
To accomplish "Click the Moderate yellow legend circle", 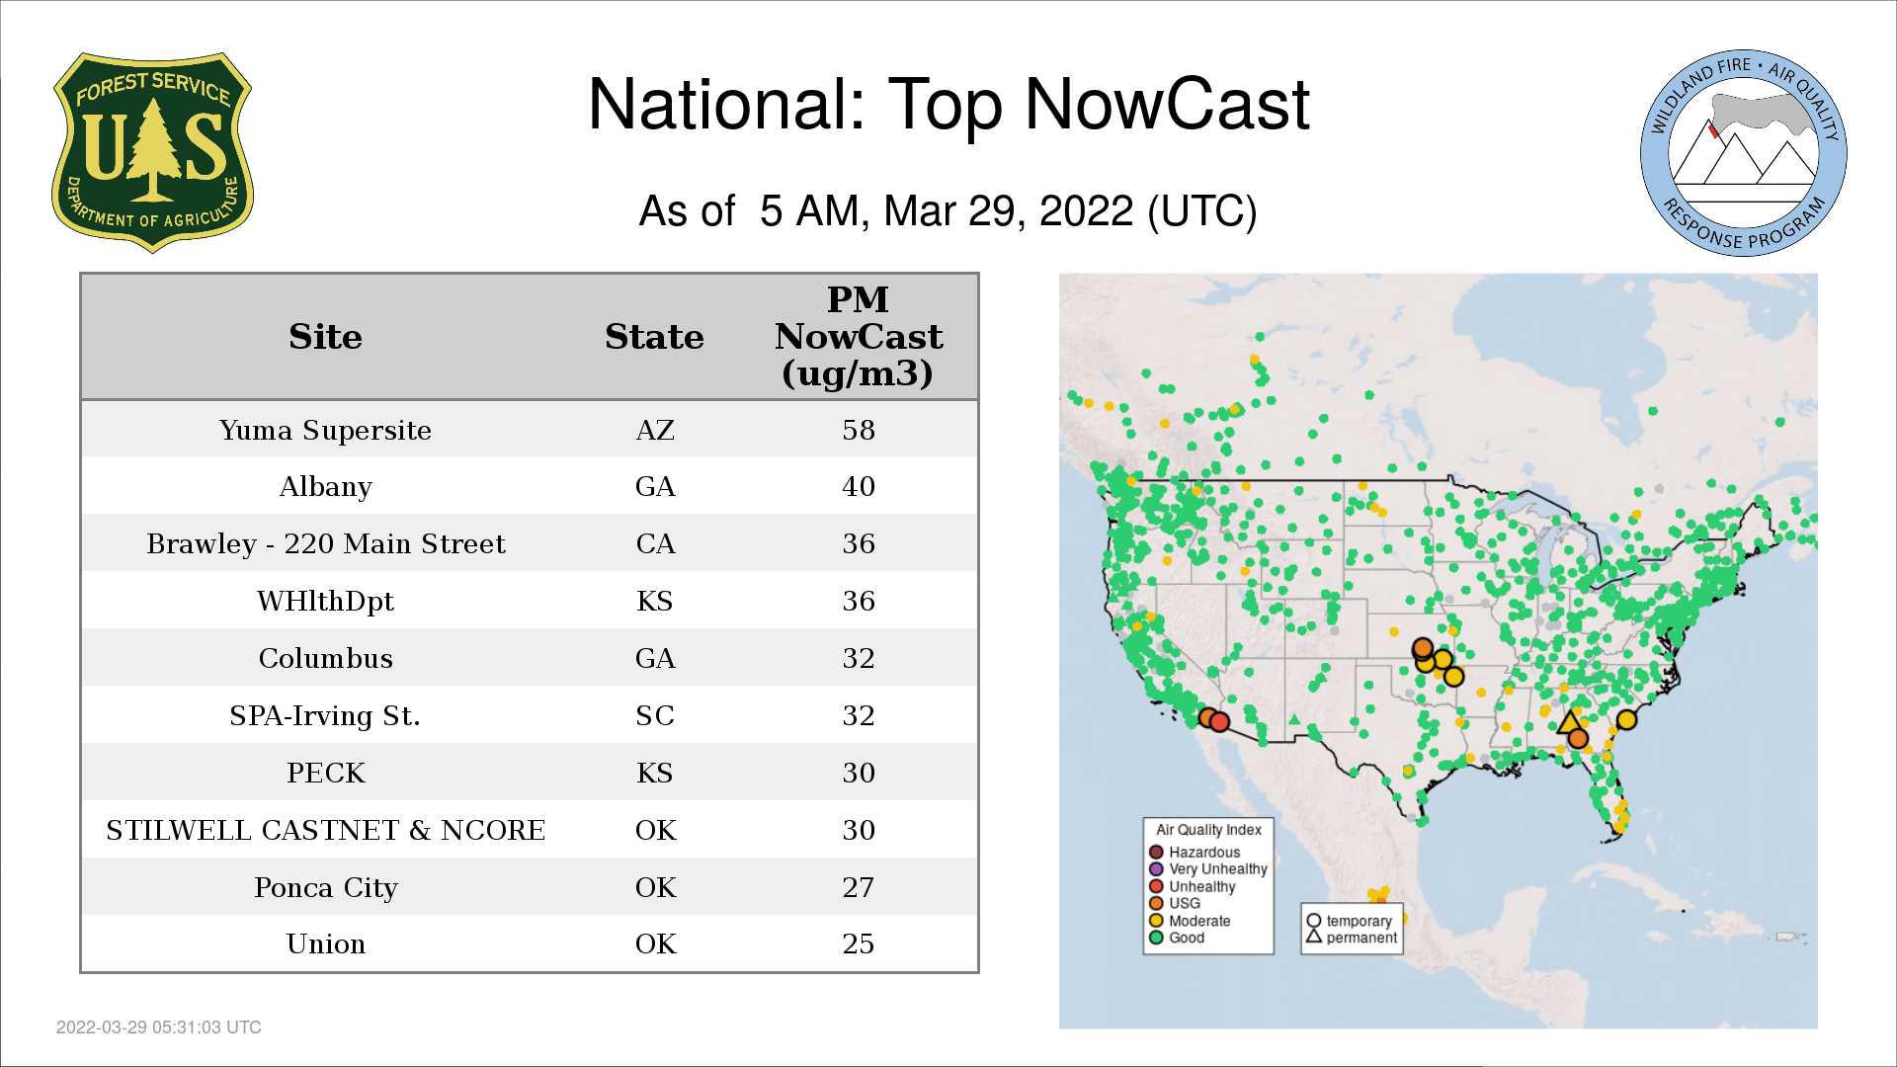I will (1156, 921).
